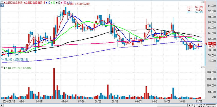
Task: Select the 240-day moving average legend
Action: coord(70,3)
